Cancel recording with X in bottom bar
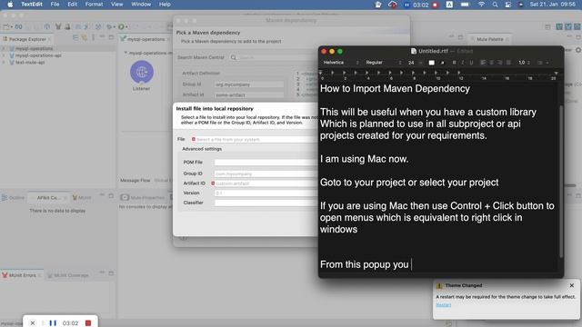This screenshot has height=327, width=582. point(33,323)
